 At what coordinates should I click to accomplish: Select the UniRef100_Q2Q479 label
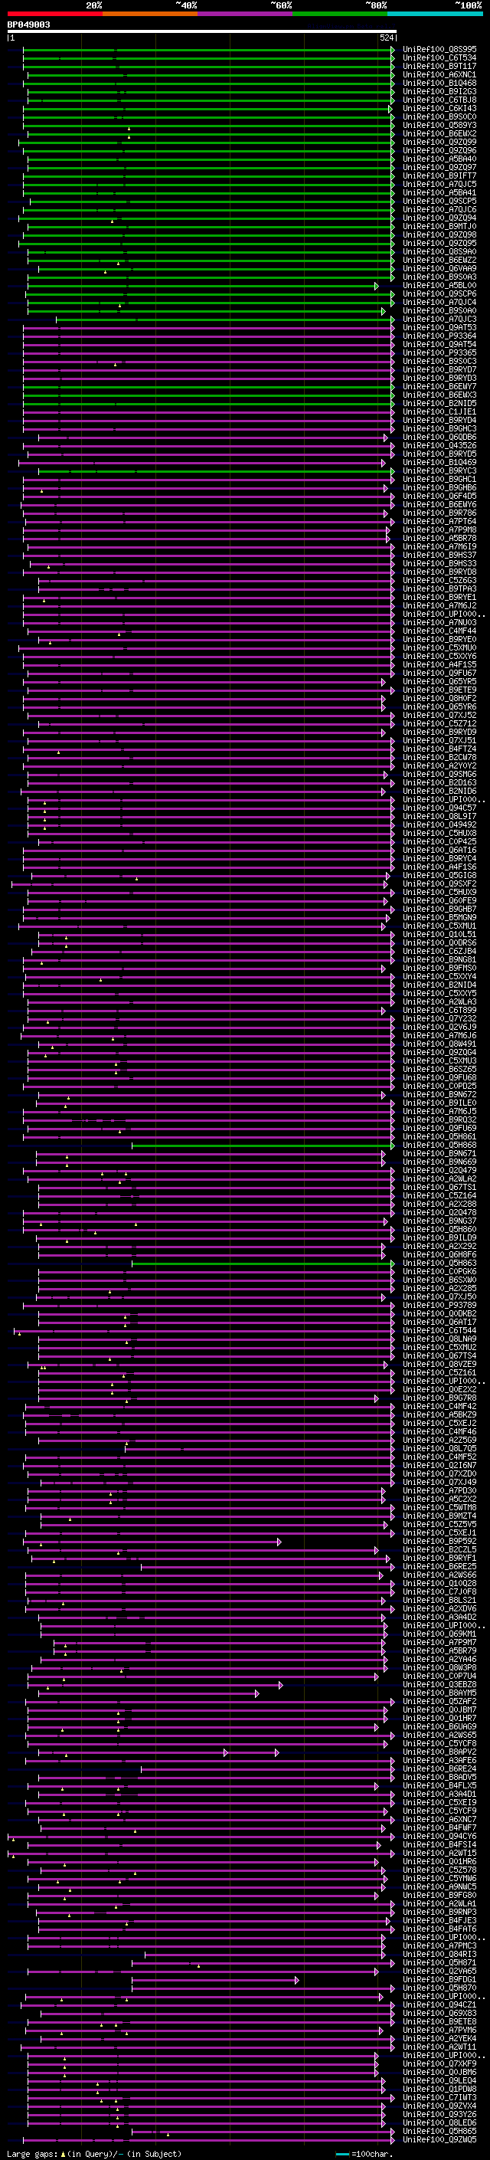click(x=439, y=1171)
